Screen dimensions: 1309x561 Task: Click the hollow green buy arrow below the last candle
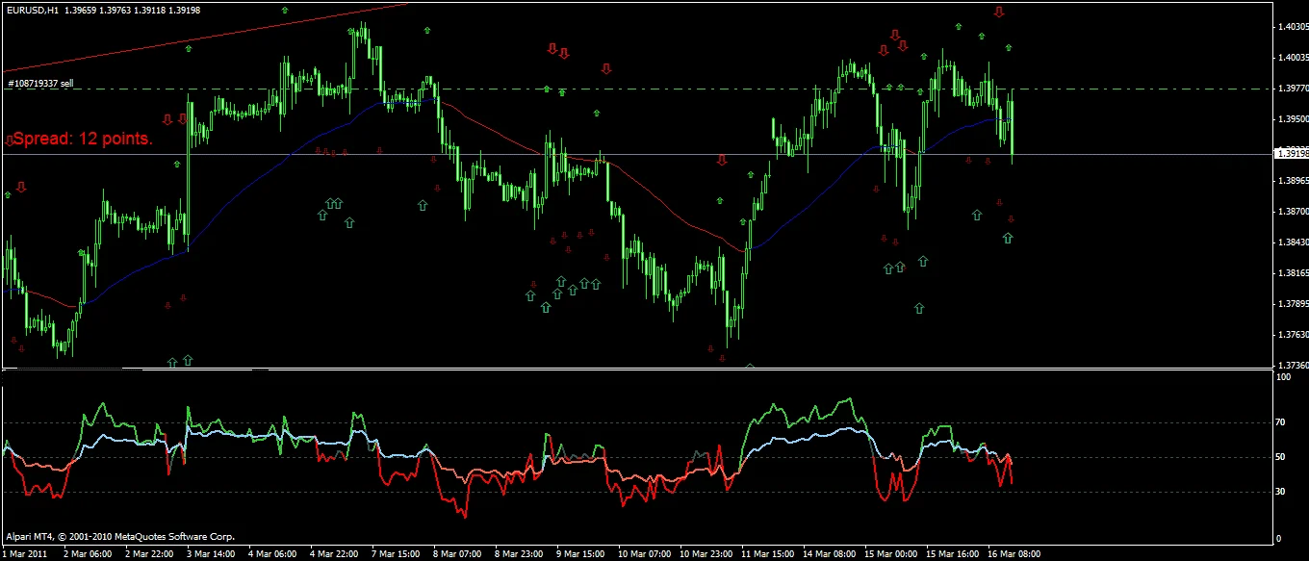1008,238
